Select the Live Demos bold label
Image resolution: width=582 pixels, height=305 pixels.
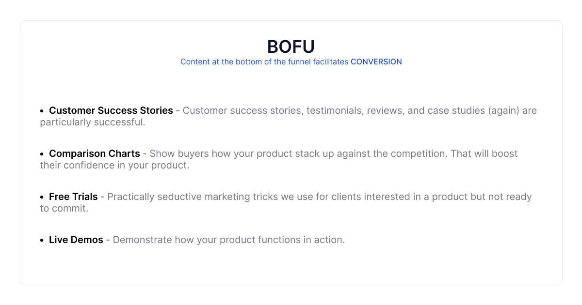(76, 240)
